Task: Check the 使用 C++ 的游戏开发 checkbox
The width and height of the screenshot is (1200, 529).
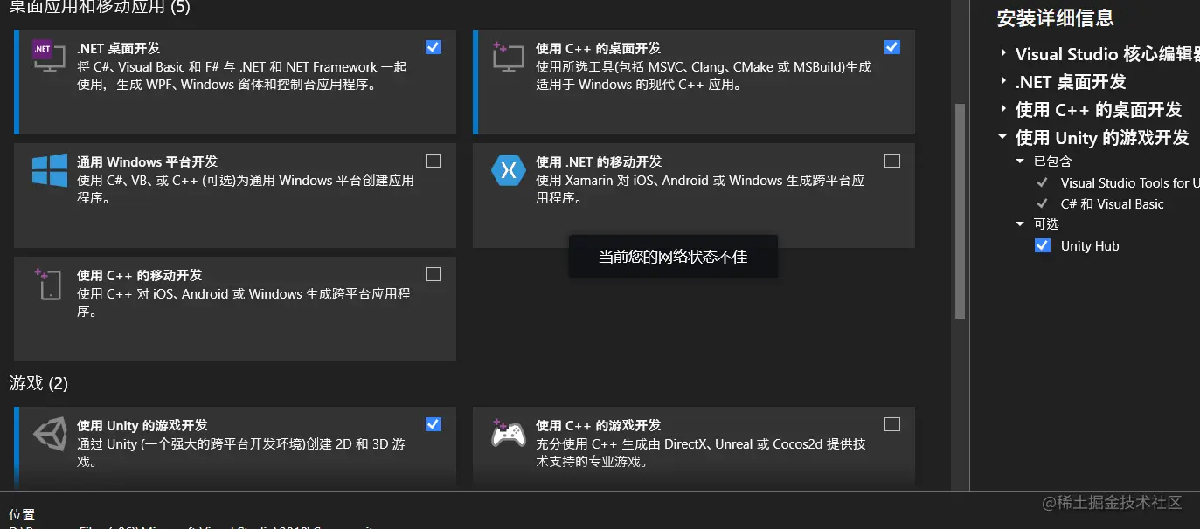Action: (891, 424)
